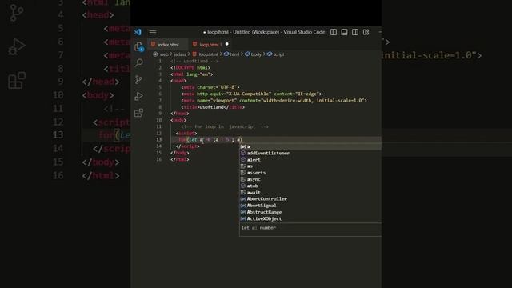The width and height of the screenshot is (512, 288).
Task: Click the 'loop.html' breadcrumb
Action: (208, 54)
